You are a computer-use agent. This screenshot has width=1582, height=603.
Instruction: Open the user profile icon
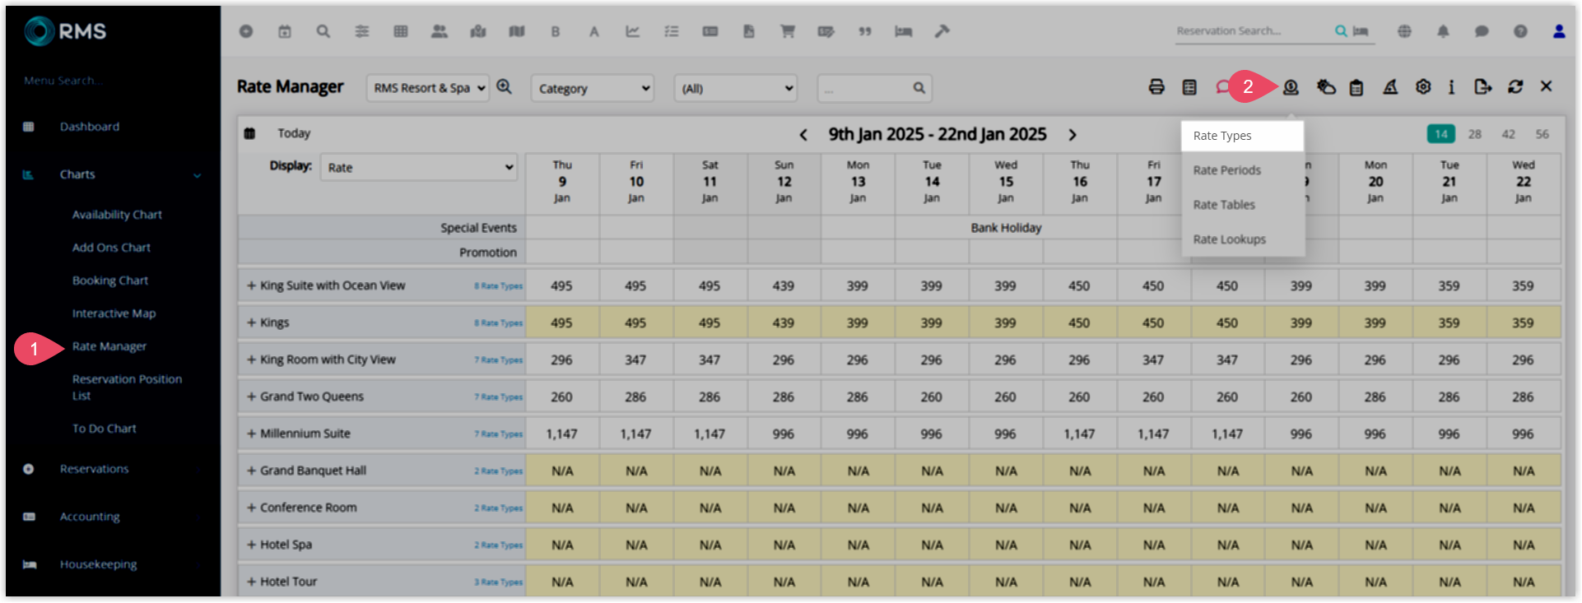click(x=1559, y=31)
